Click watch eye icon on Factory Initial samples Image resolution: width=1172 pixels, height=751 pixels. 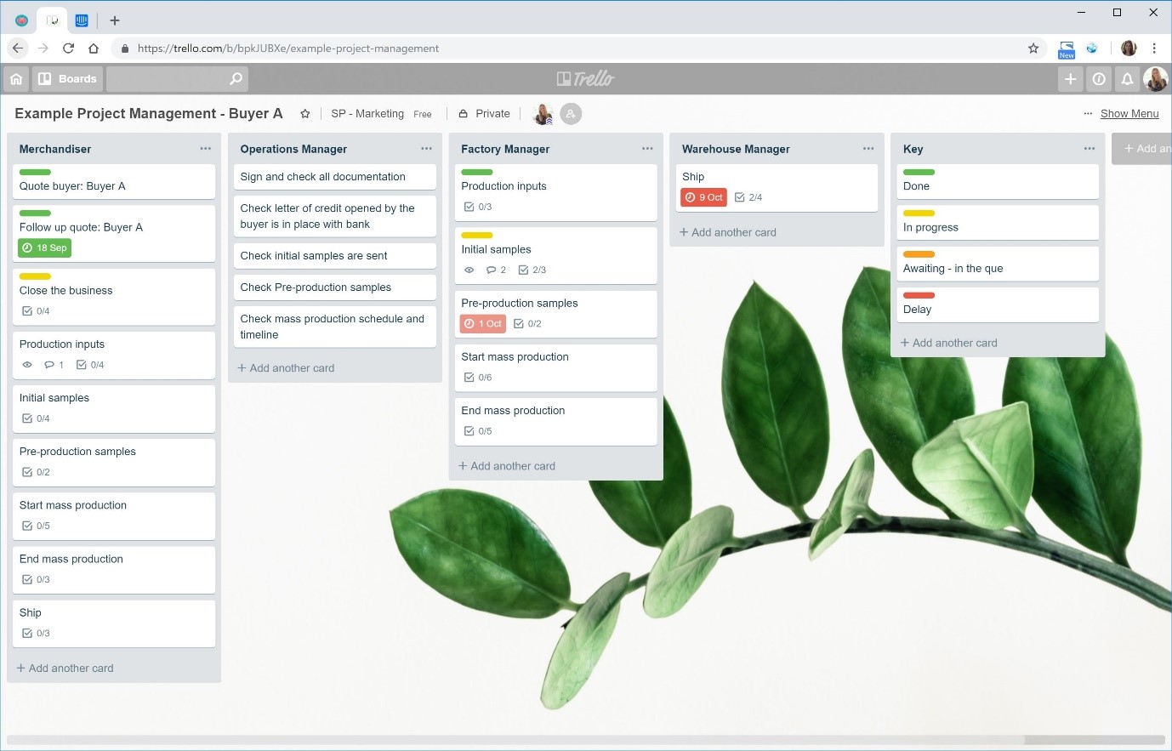(469, 270)
